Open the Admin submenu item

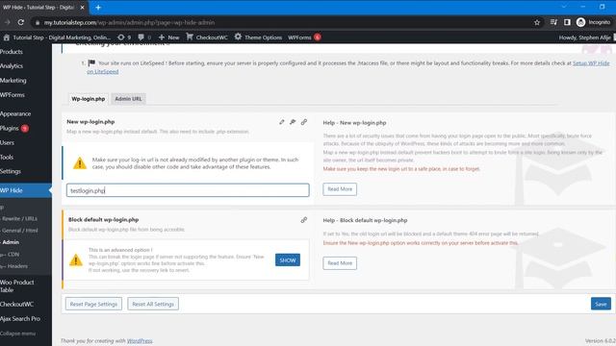(x=11, y=242)
